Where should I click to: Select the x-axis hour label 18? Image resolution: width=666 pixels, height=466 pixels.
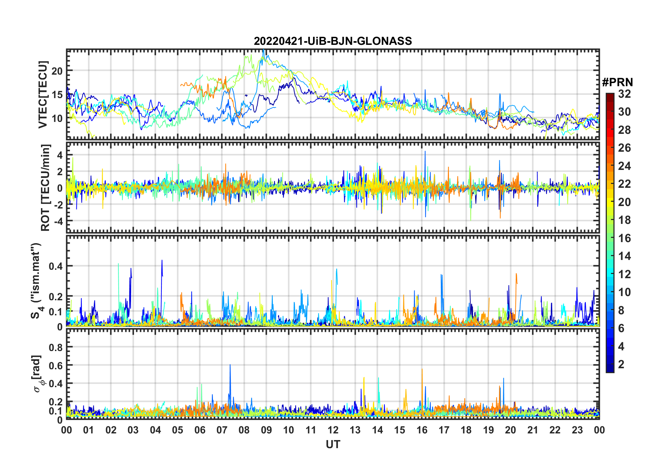(466, 430)
